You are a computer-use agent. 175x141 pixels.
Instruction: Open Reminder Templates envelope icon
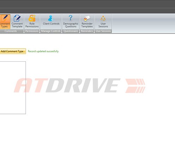[87, 18]
